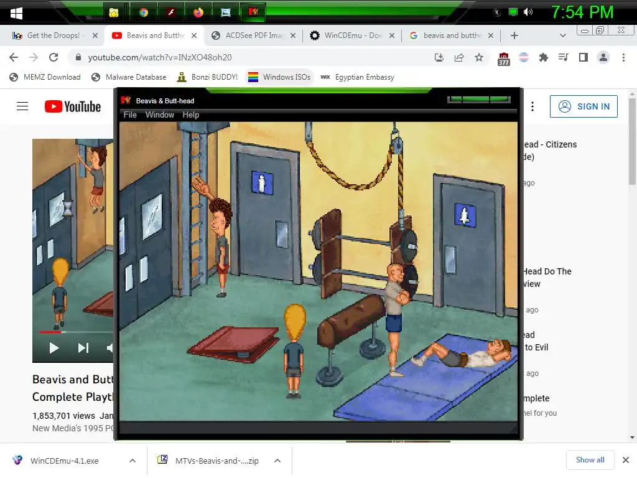Image resolution: width=637 pixels, height=478 pixels.
Task: Open the window-frame app in taskbar
Action: (225, 12)
